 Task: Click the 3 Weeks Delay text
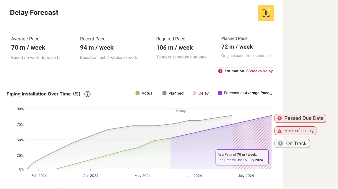pos(259,71)
